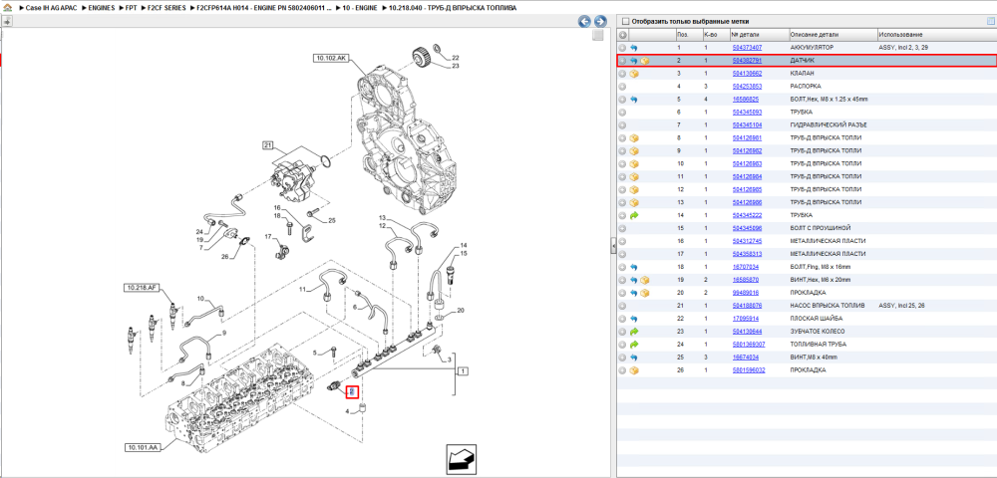Open part number link 5801369307
997x478 pixels.
pyautogui.click(x=749, y=344)
